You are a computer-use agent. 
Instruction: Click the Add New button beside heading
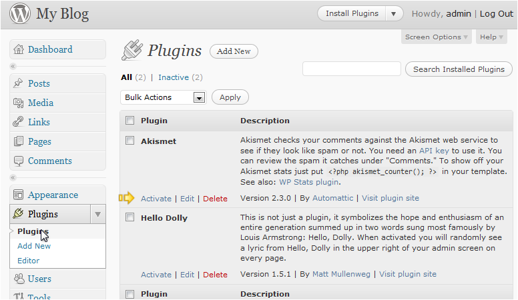tap(234, 51)
